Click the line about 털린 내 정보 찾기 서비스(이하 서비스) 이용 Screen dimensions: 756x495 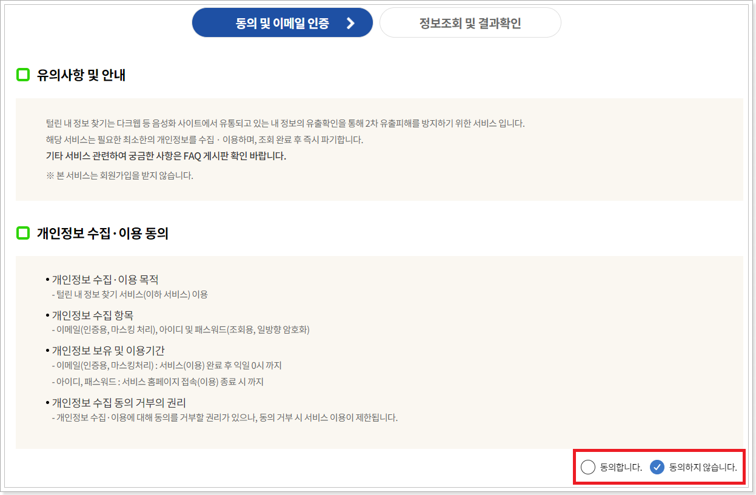[x=130, y=294]
